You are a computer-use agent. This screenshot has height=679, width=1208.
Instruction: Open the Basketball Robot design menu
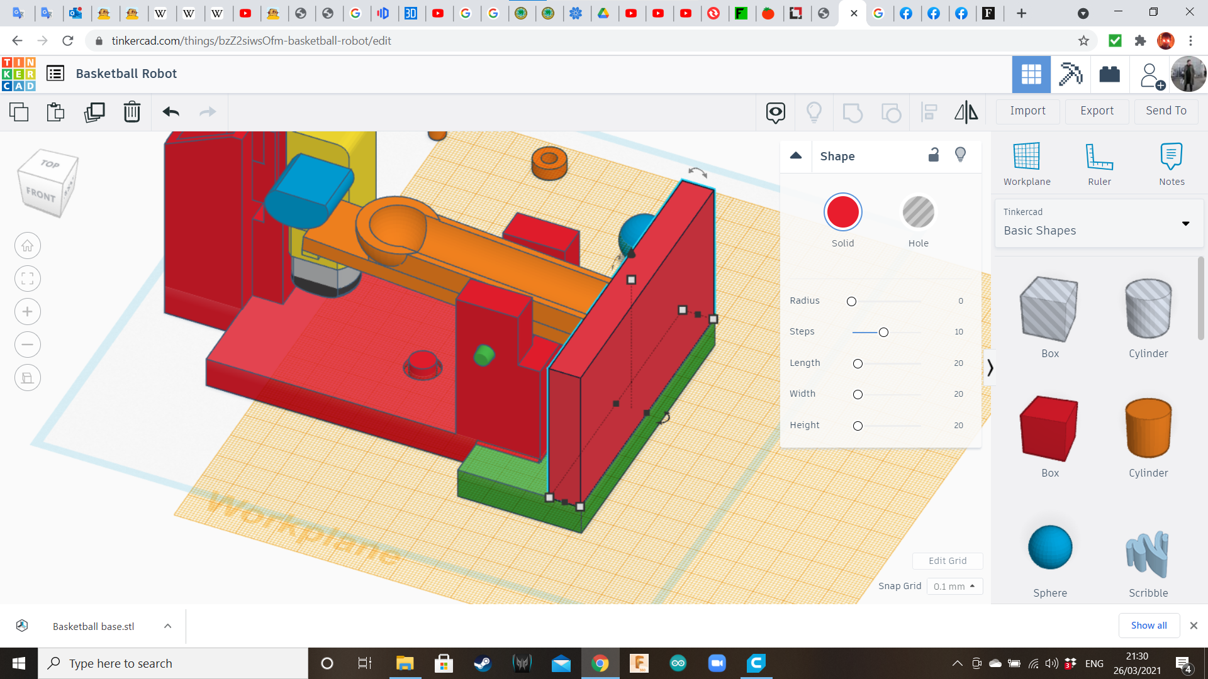click(55, 73)
